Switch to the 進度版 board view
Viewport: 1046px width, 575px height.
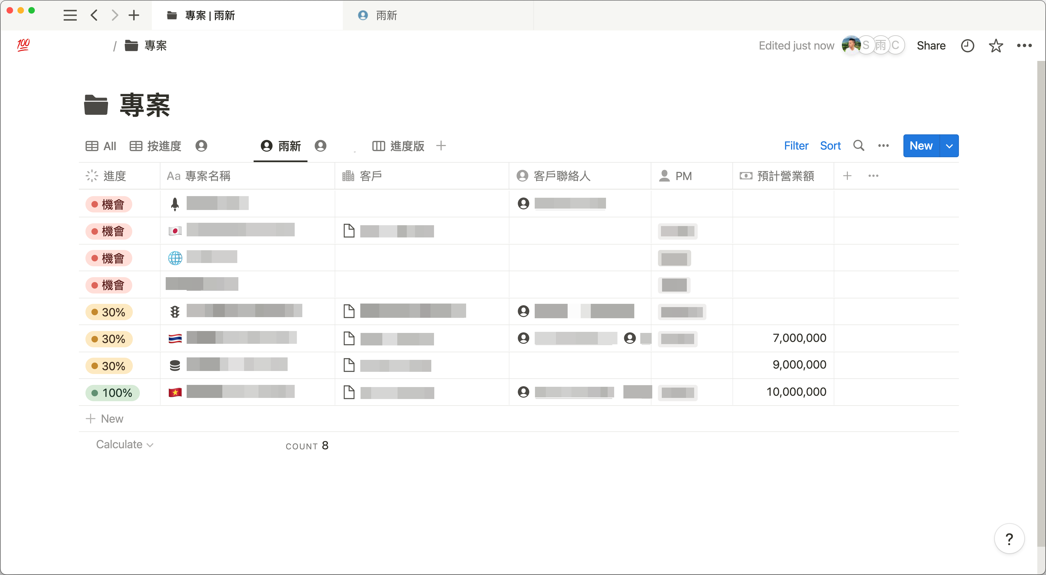pyautogui.click(x=398, y=146)
